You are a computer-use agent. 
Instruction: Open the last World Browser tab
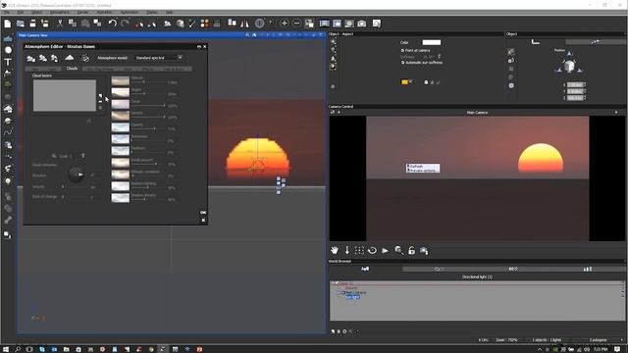(x=587, y=269)
